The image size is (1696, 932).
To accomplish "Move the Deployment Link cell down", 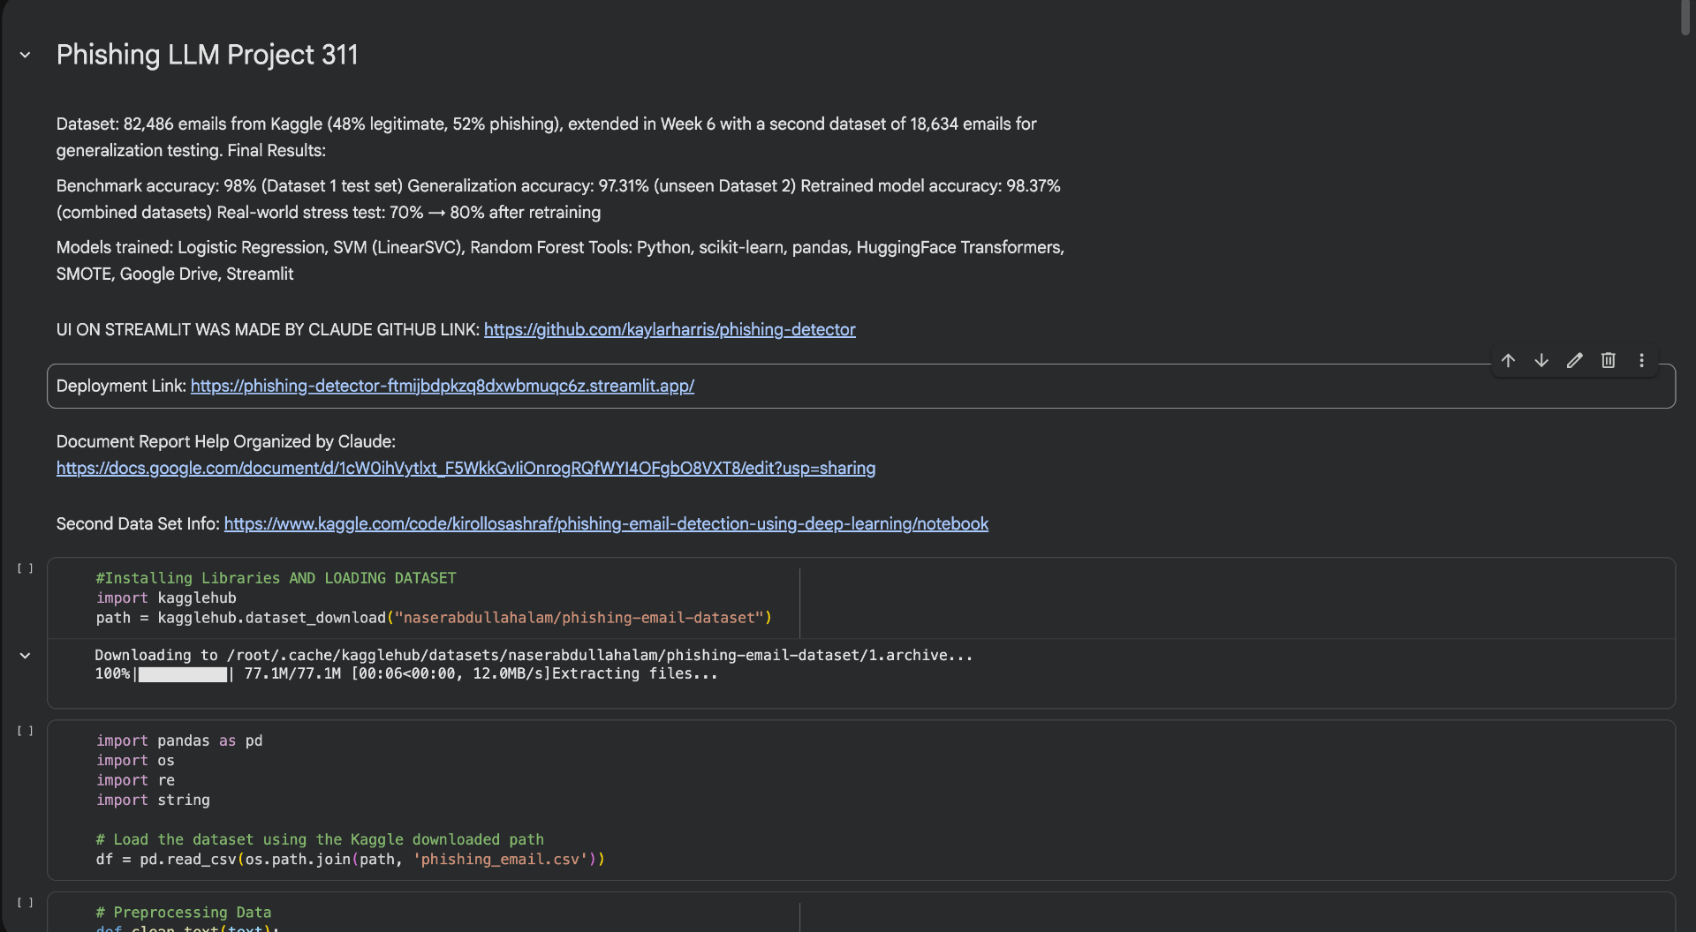I will click(1541, 360).
